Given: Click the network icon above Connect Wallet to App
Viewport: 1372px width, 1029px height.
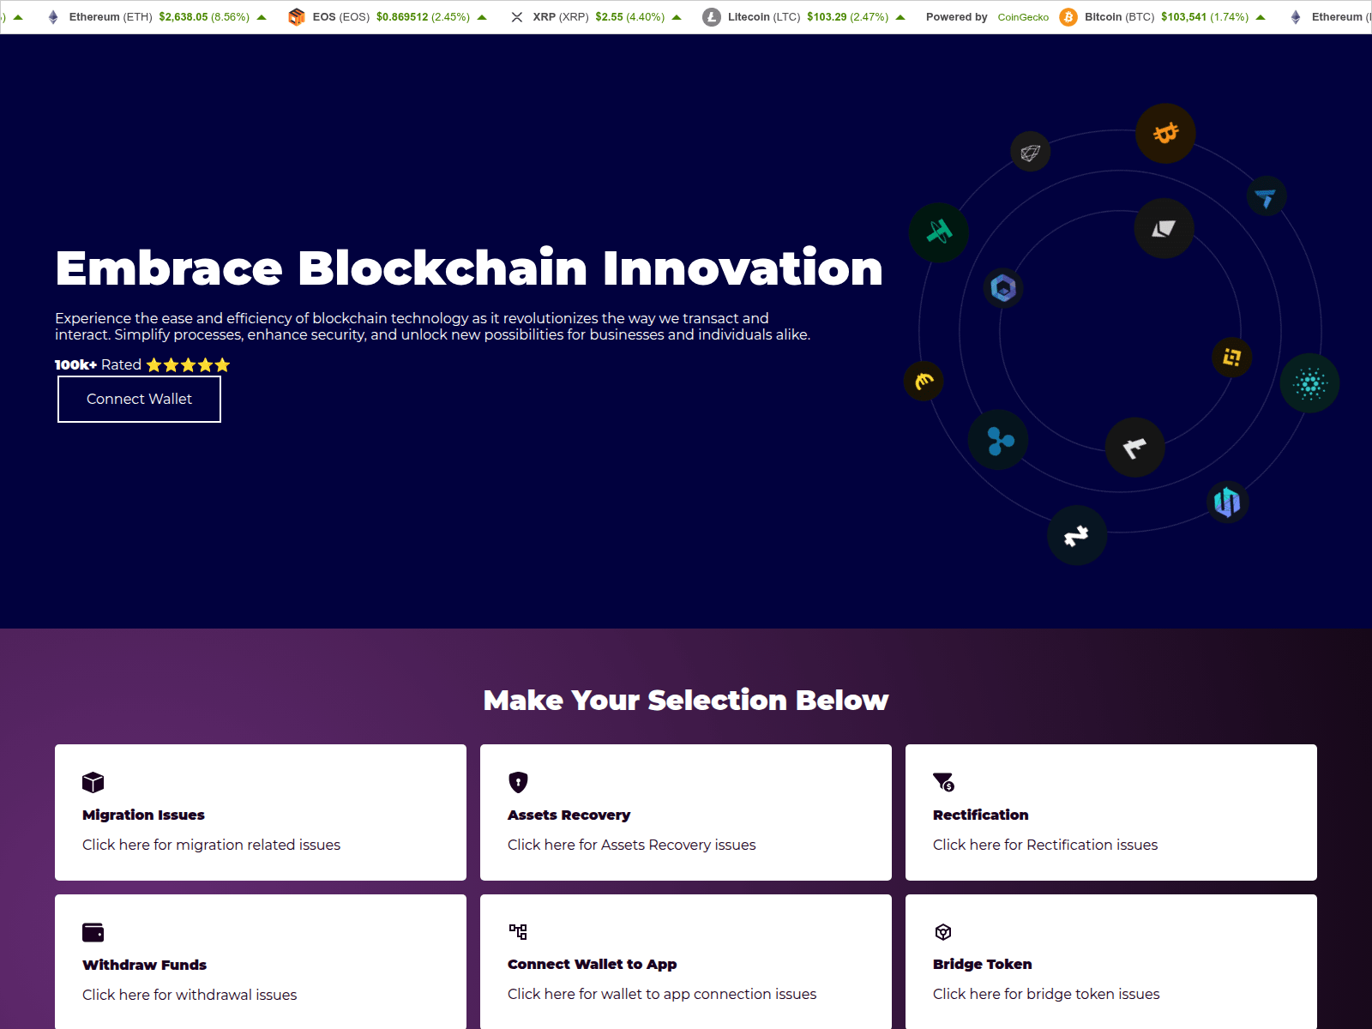Looking at the screenshot, I should point(518,931).
